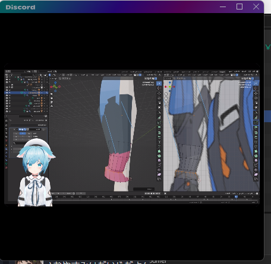Select the Shear tool in right viewport toolbar
This screenshot has height=264, width=271.
point(256,175)
